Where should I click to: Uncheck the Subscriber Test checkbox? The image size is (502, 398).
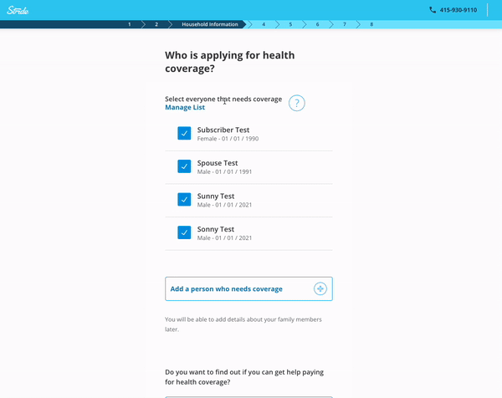pos(184,134)
